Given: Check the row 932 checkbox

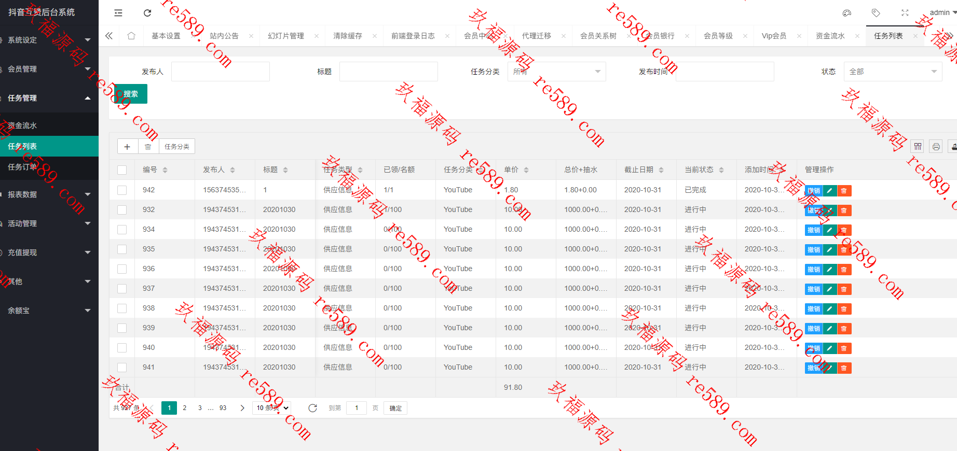Looking at the screenshot, I should point(122,210).
